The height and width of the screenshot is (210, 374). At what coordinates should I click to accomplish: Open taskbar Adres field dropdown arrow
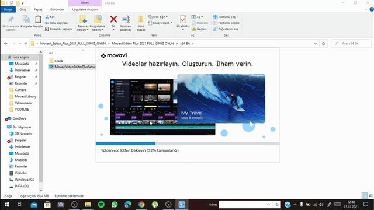[268, 205]
